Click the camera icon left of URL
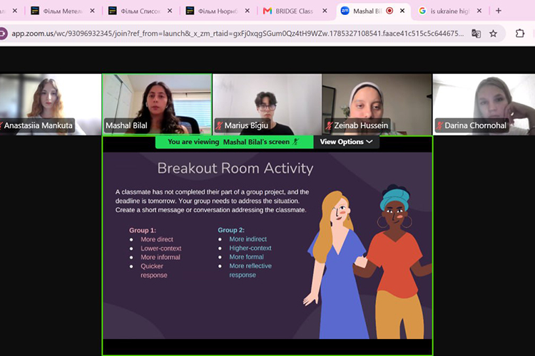 (3, 33)
